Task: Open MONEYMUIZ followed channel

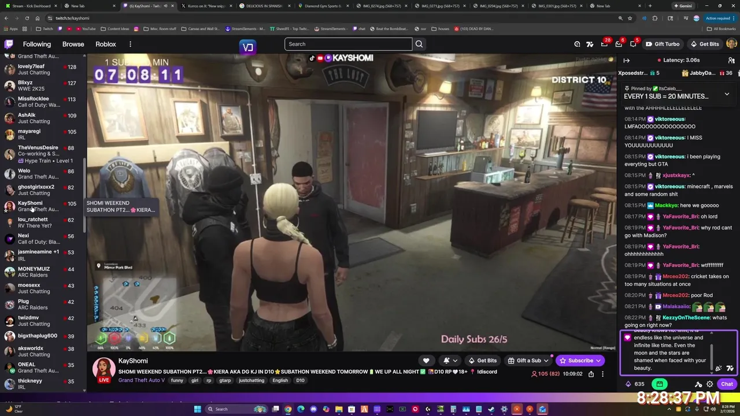Action: point(41,272)
